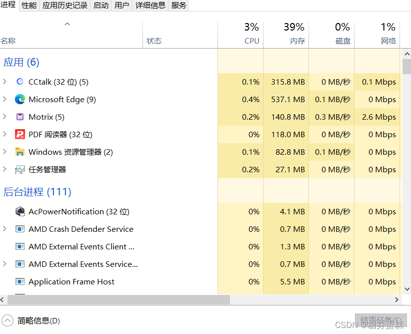Expand the PDF 阅读器 process group

[4, 134]
